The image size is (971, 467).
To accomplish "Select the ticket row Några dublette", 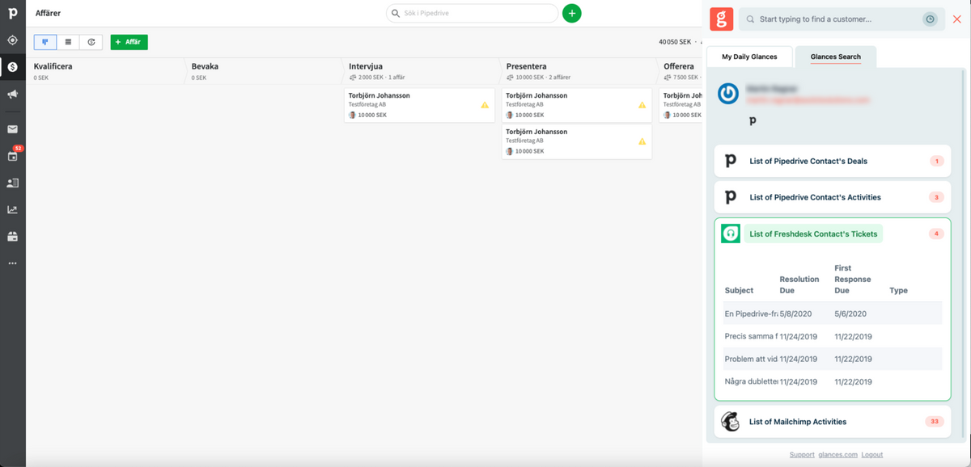I will point(833,381).
